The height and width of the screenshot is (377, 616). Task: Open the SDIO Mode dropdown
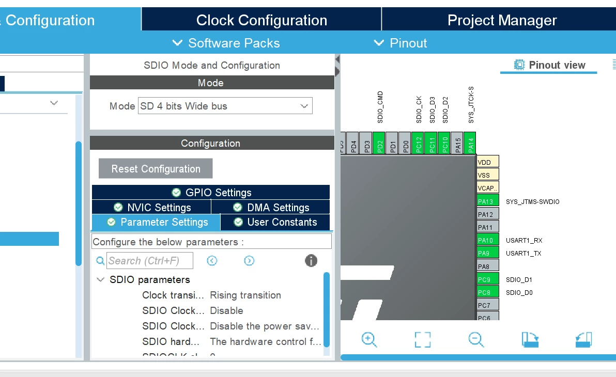[225, 106]
